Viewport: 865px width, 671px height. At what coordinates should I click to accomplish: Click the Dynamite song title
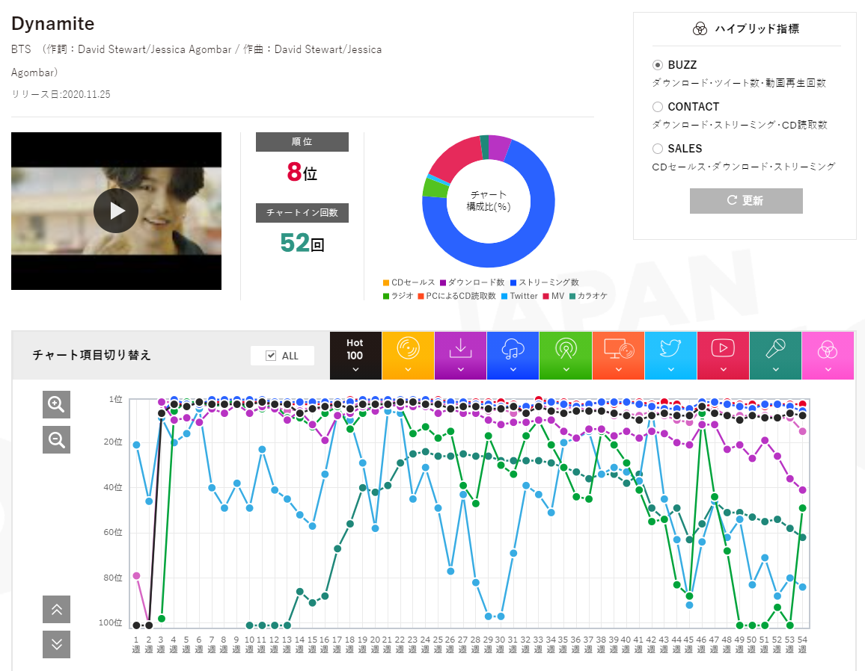tap(53, 24)
